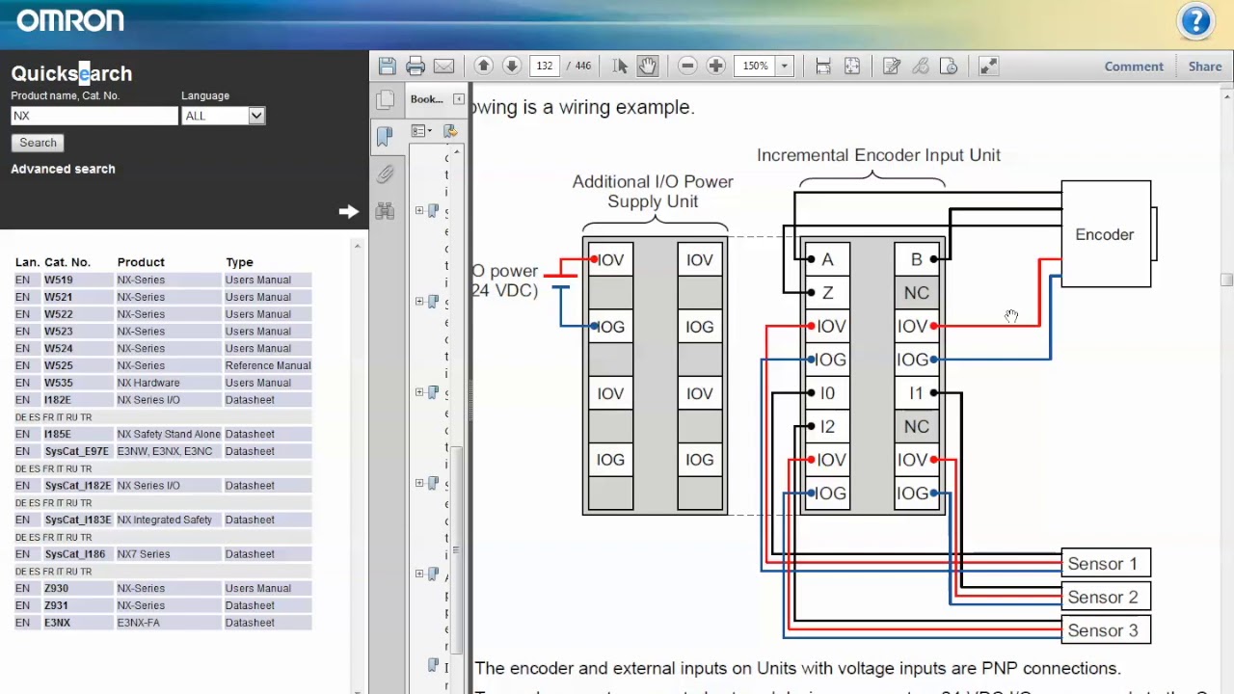Open the Bookmarks panel icon
Screen dimensions: 1234x694
(385, 137)
